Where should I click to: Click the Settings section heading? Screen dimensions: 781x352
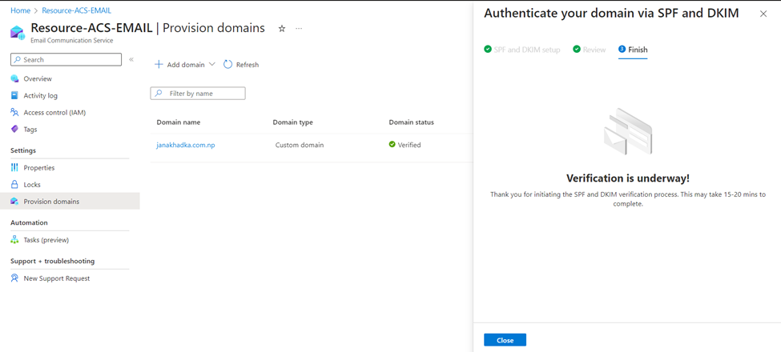pyautogui.click(x=23, y=150)
